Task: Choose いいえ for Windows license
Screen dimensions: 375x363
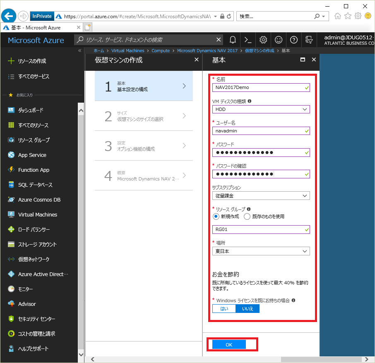Action: tap(248, 309)
